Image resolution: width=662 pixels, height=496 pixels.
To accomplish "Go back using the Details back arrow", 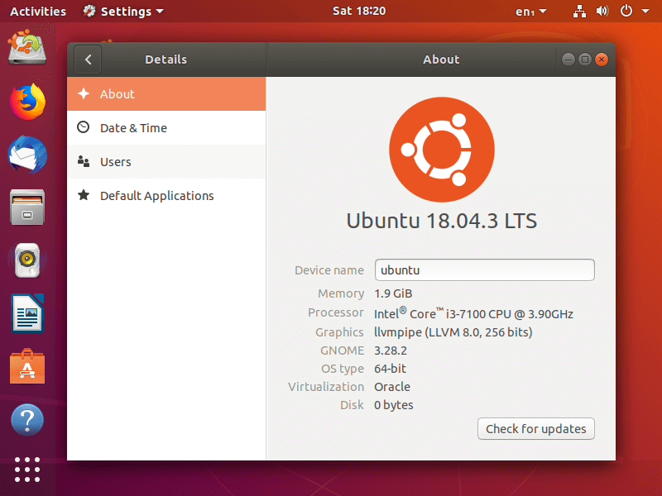I will (x=88, y=60).
